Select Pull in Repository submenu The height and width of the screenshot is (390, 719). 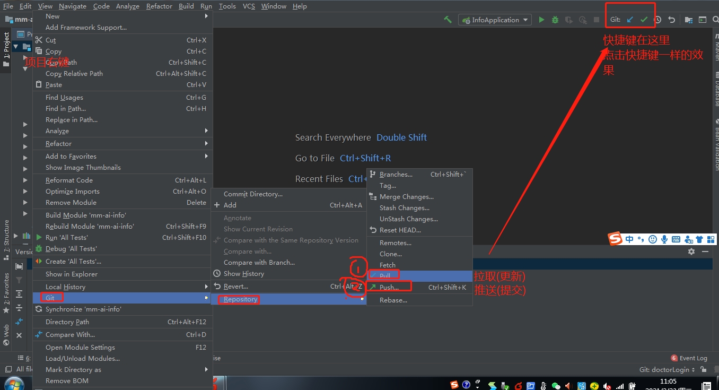tap(419, 276)
